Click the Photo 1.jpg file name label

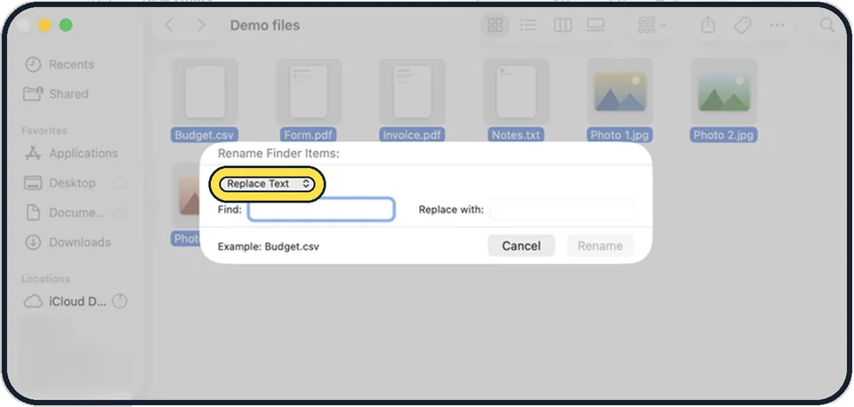[620, 135]
